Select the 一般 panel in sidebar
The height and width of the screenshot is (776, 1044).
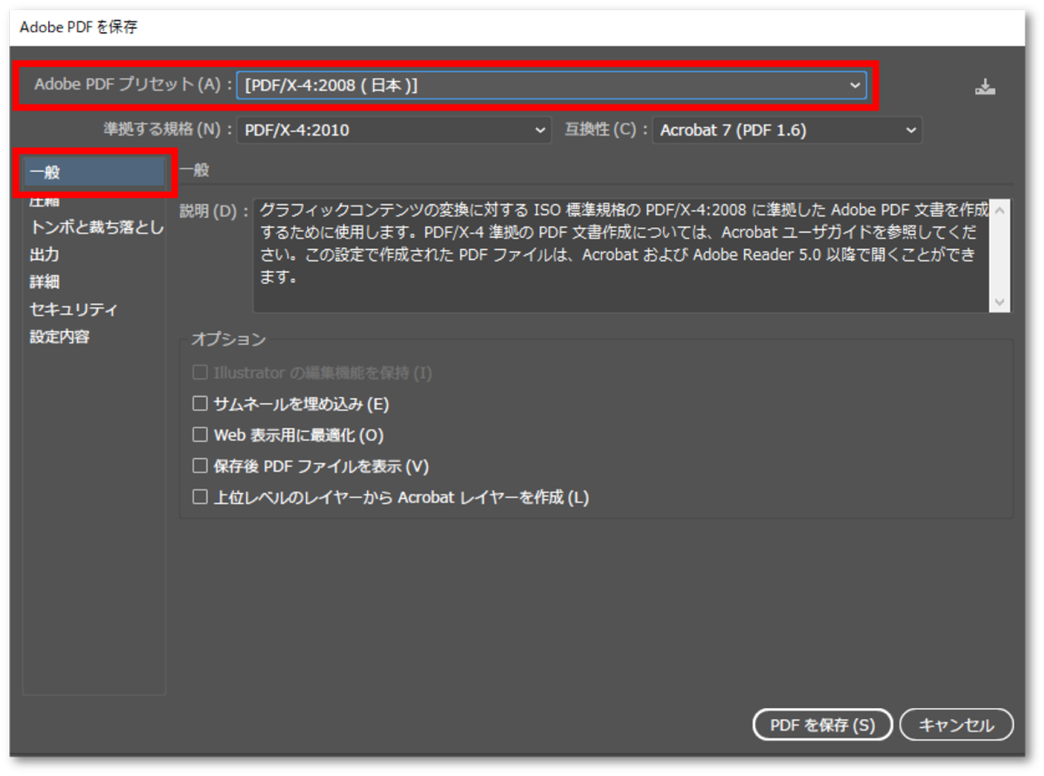tap(93, 170)
